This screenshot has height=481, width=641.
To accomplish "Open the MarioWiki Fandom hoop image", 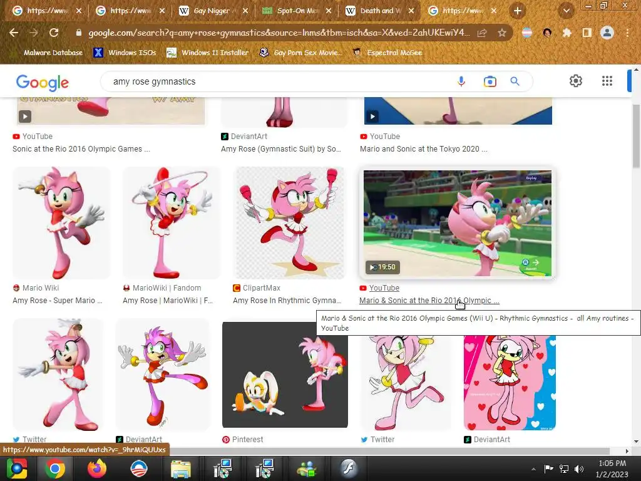I will point(171,223).
